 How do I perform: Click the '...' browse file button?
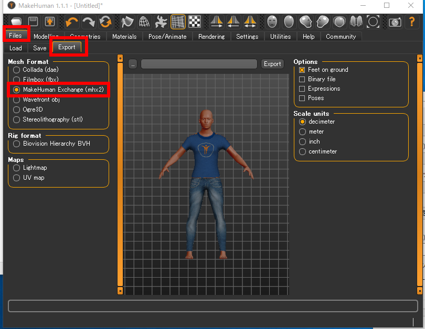coord(133,64)
